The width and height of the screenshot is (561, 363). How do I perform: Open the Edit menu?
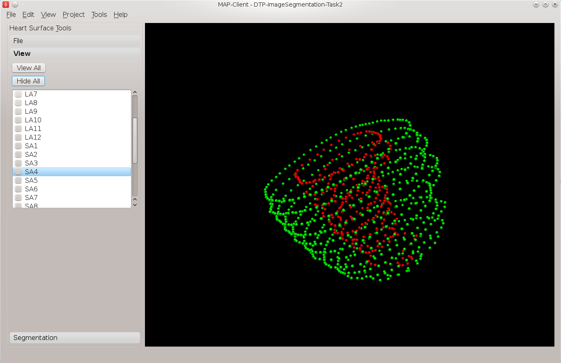pos(28,14)
